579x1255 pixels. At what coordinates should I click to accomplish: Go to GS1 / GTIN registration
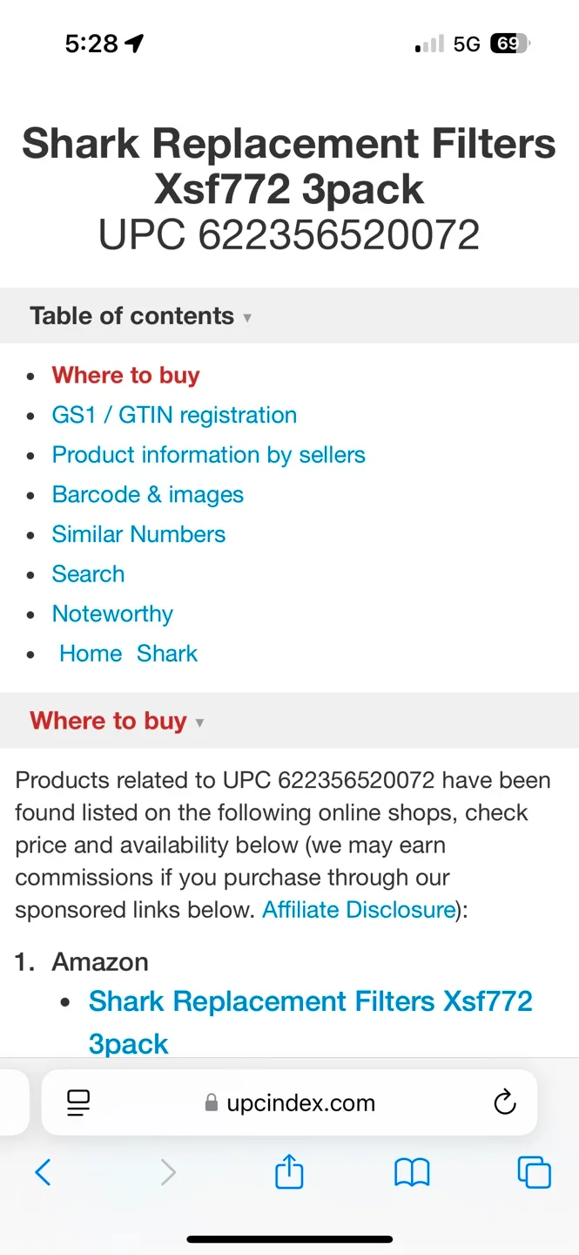tap(174, 415)
